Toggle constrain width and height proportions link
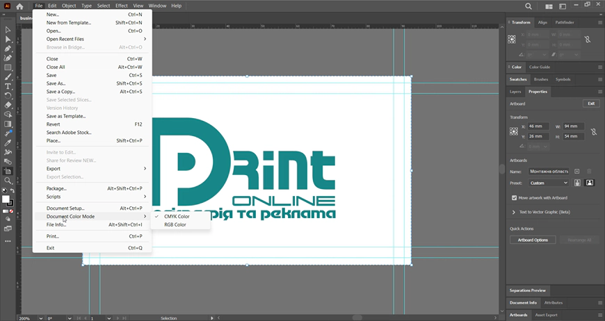This screenshot has width=605, height=321. click(x=593, y=131)
